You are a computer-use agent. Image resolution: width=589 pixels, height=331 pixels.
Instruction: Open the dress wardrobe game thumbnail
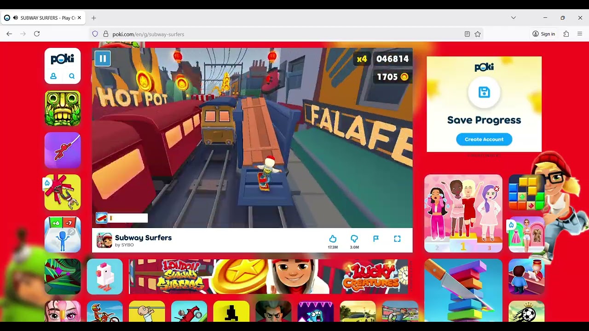coord(526,234)
